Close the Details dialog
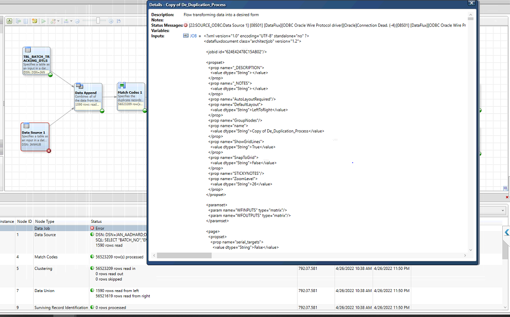510x317 pixels. tap(471, 3)
